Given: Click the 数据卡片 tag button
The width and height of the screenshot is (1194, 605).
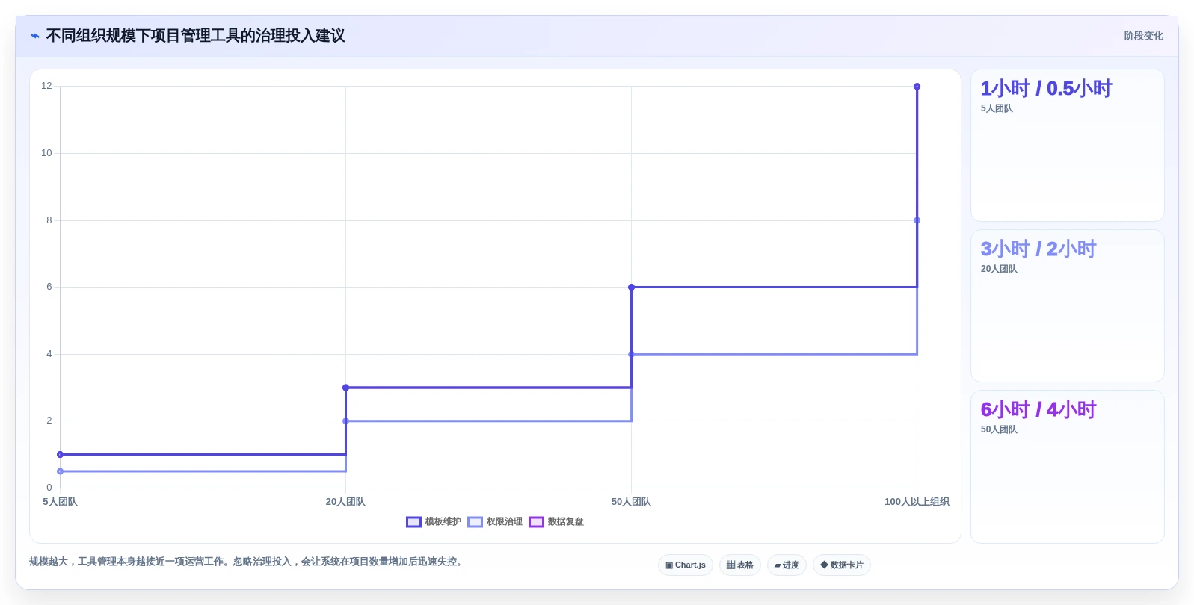Looking at the screenshot, I should tap(842, 565).
